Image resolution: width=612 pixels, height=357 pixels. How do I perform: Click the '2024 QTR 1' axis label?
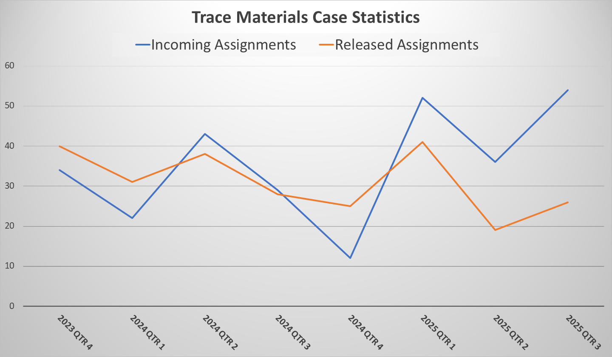tap(147, 332)
